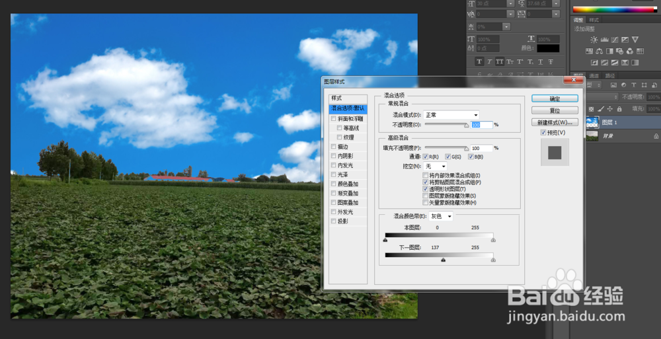Add a Curves adjustment layer
The width and height of the screenshot is (661, 339).
[615, 40]
